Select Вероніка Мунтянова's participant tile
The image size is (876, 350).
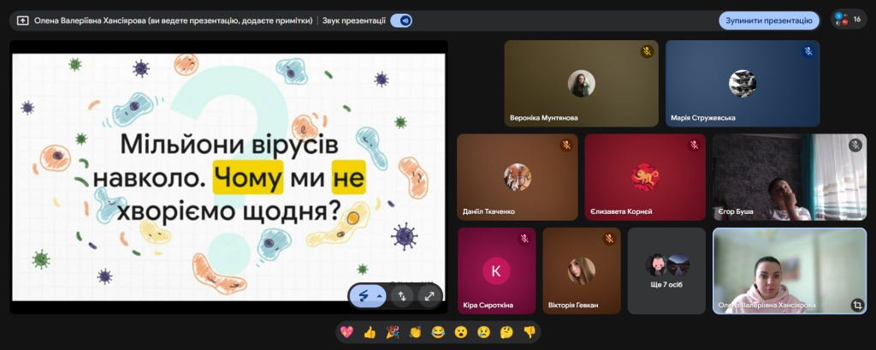[x=581, y=84]
